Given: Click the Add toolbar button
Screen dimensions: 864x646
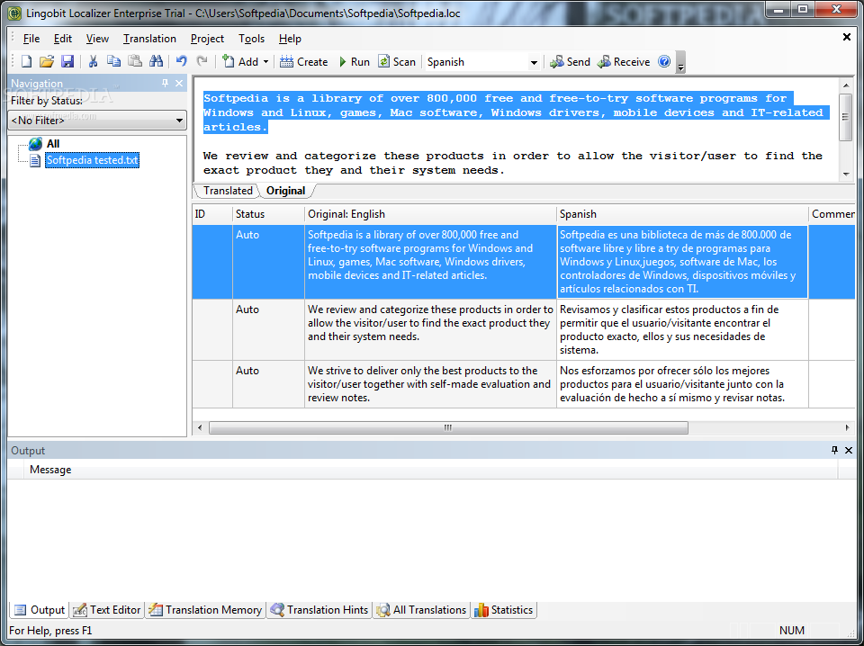Looking at the screenshot, I should pyautogui.click(x=240, y=62).
